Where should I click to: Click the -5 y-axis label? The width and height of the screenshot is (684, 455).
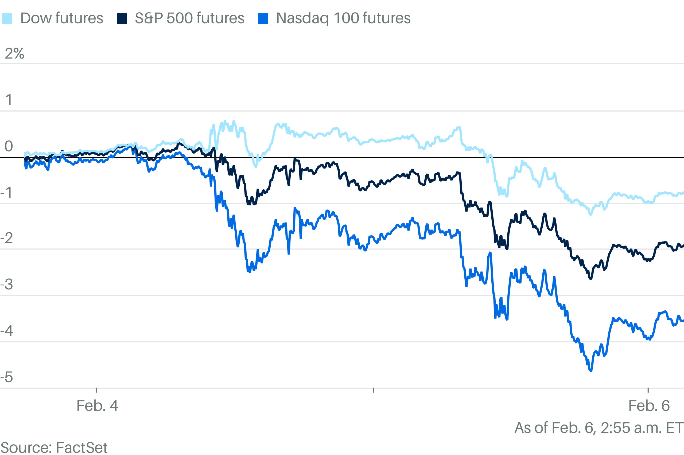[x=6, y=377]
